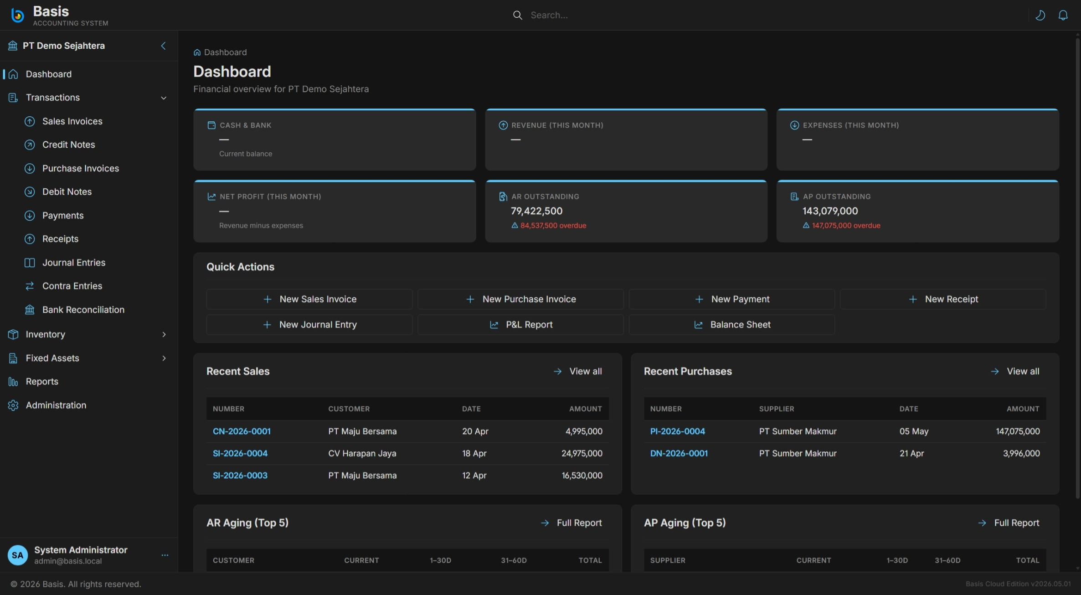The image size is (1081, 595).
Task: Open Reports chart icon in sidebar
Action: point(13,382)
